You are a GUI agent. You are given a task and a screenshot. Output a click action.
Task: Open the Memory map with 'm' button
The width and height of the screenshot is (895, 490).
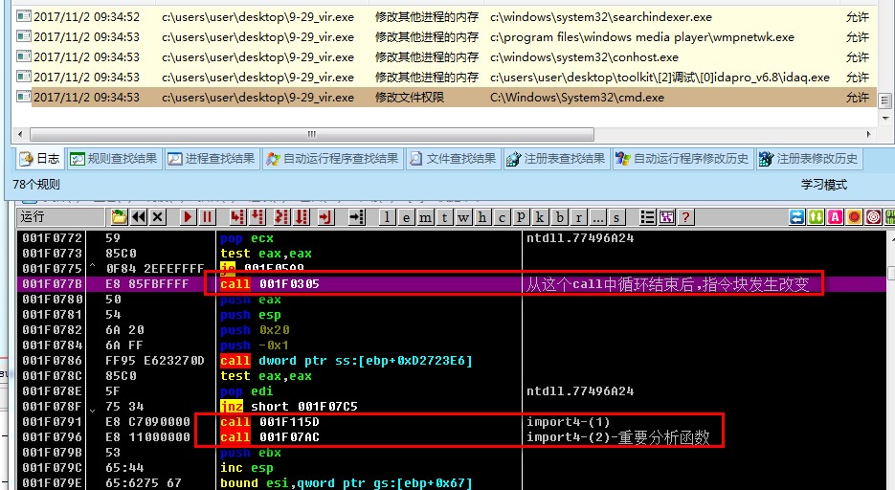pos(425,217)
